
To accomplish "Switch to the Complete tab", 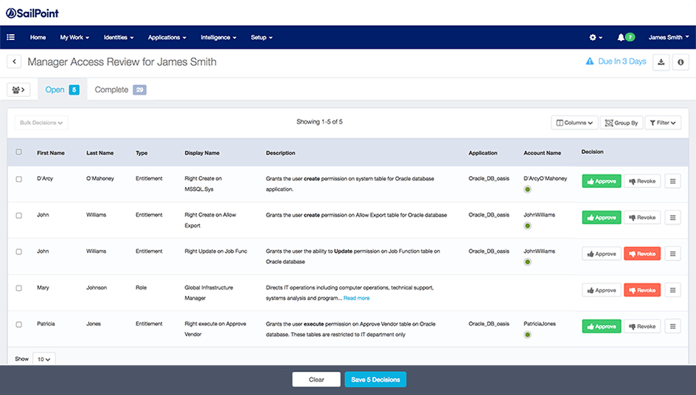I will click(x=120, y=90).
